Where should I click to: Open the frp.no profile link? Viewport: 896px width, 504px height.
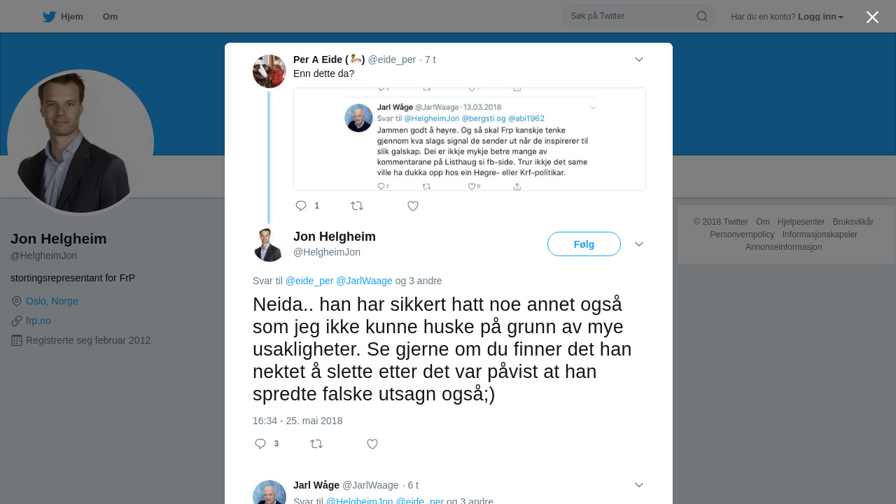pyautogui.click(x=38, y=321)
